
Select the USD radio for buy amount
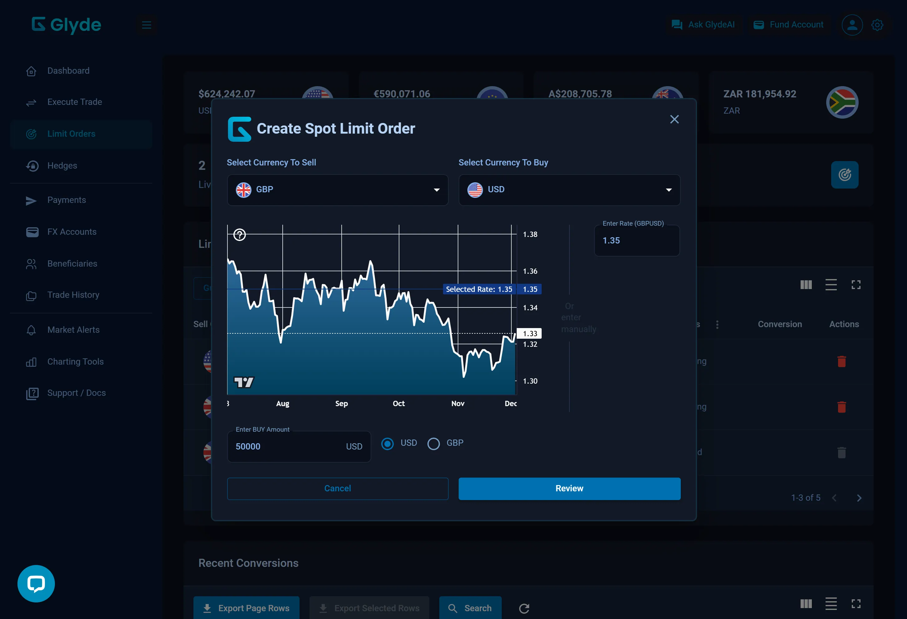click(388, 444)
